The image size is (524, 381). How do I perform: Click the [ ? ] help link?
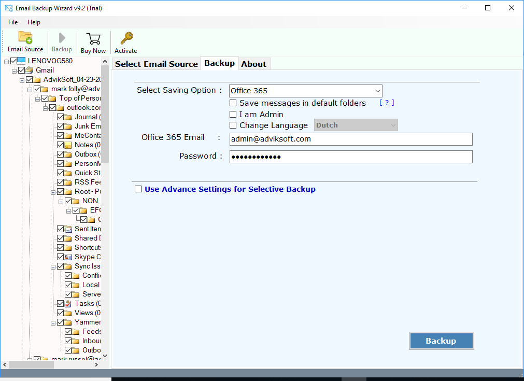pos(387,103)
